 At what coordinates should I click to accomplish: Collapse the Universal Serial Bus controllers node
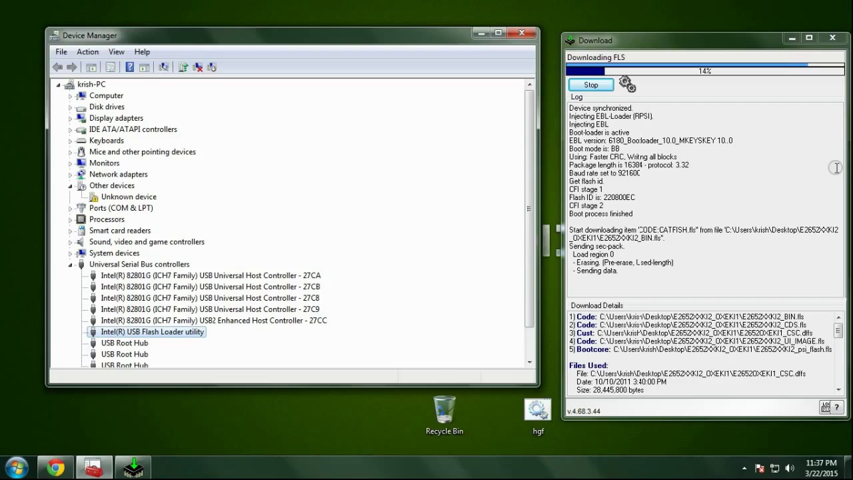[x=70, y=265]
